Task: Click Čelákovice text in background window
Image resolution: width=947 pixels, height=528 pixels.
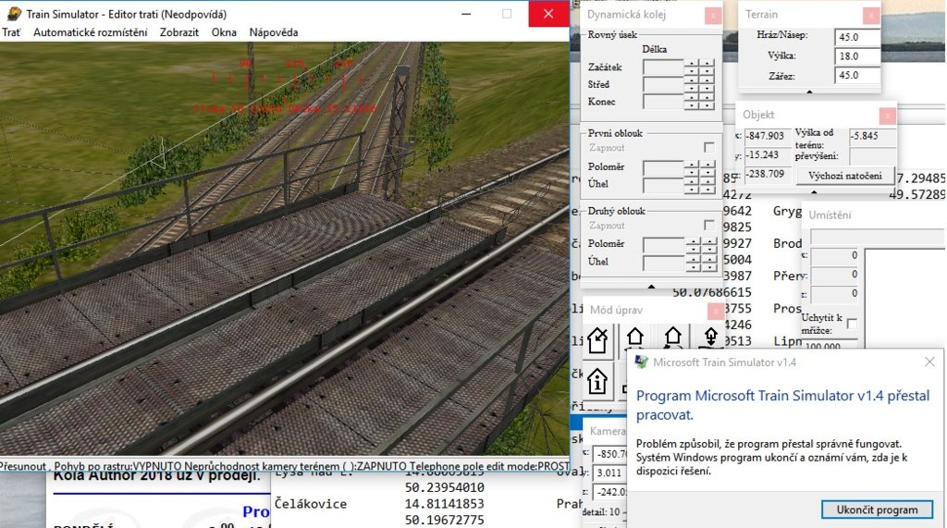Action: click(x=311, y=503)
